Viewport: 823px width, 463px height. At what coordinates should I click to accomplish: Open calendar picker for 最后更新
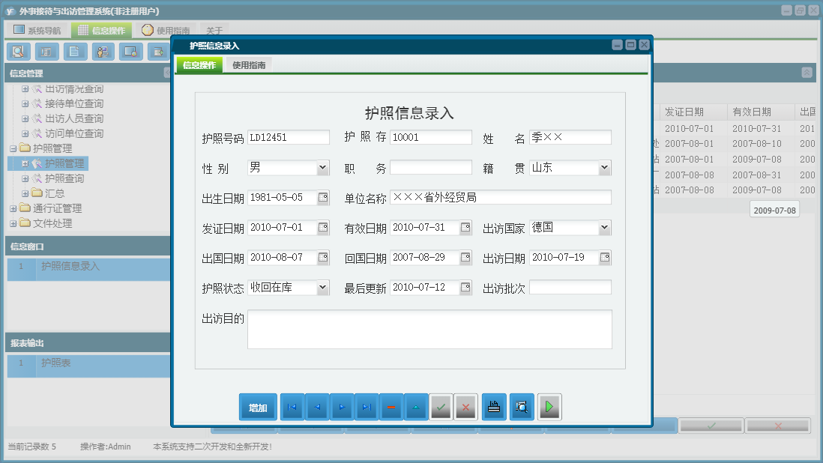pyautogui.click(x=465, y=288)
